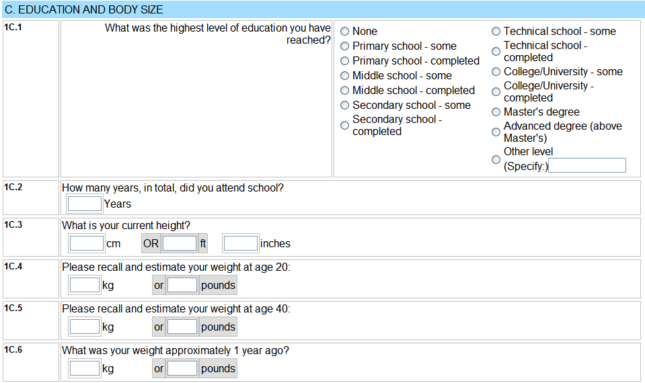Select the 'None' education radio button

(x=344, y=32)
